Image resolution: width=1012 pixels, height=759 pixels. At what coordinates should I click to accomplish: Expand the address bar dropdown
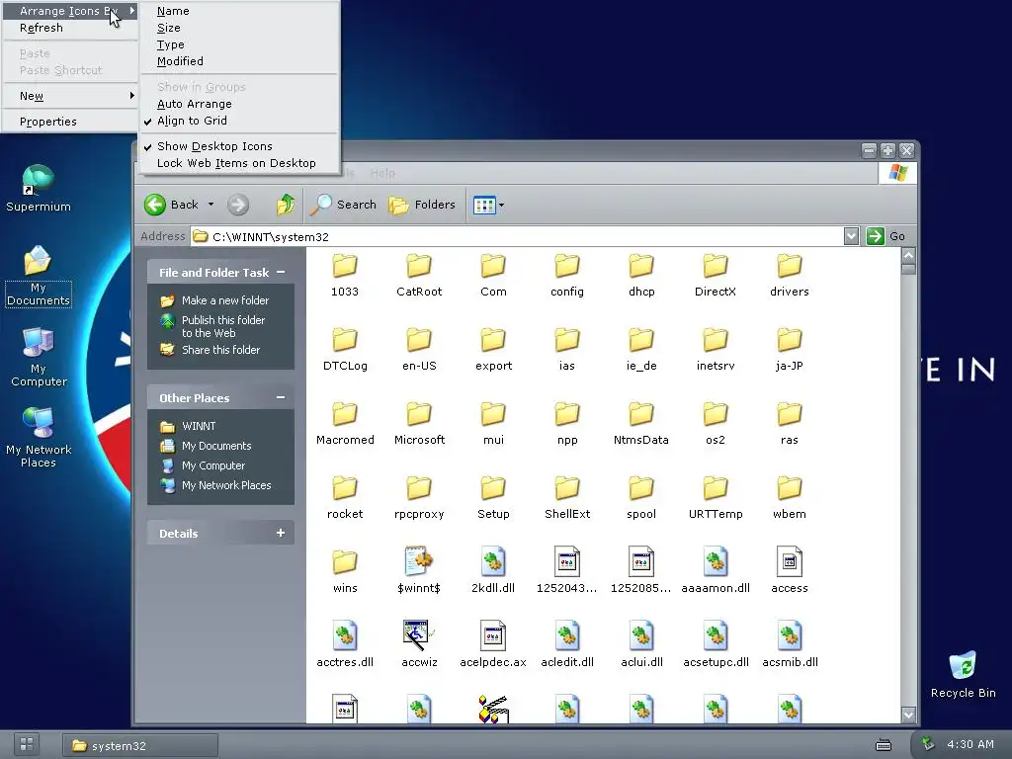(851, 236)
